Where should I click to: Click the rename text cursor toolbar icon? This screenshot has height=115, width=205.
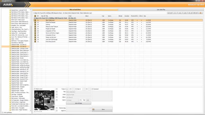click(175, 13)
